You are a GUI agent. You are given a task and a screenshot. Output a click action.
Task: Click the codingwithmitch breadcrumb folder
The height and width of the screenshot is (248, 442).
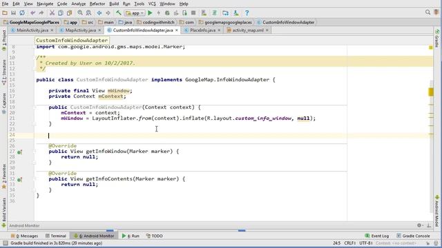(155, 22)
